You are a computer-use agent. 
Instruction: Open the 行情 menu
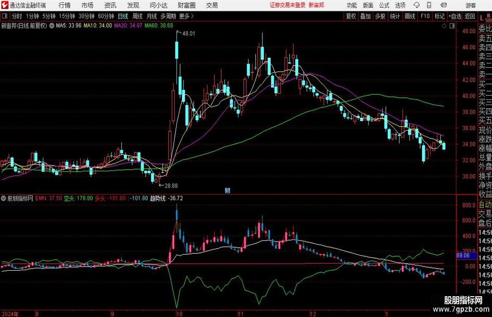[65, 5]
